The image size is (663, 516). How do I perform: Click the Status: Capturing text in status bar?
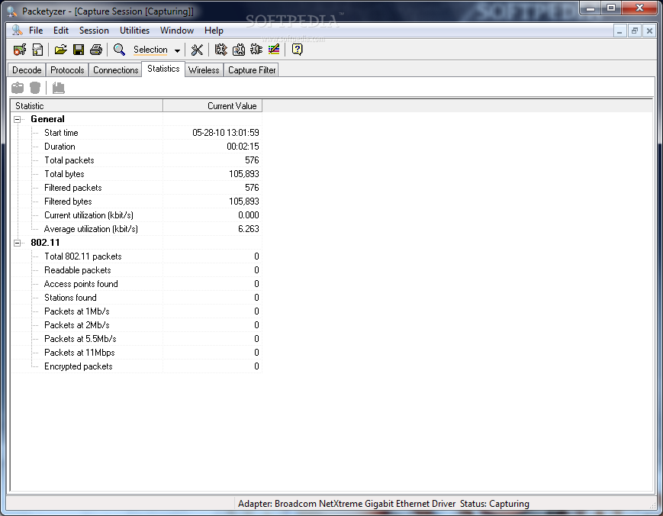[494, 504]
